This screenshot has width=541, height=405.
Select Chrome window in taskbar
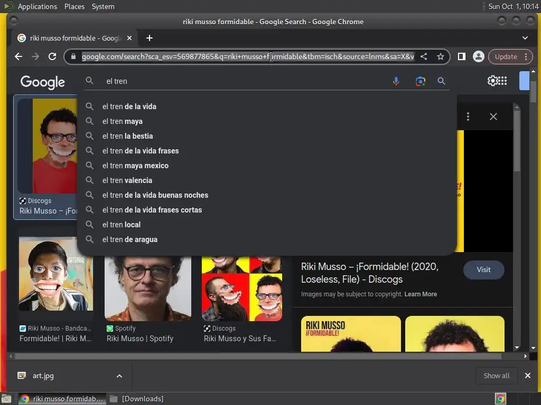click(x=62, y=399)
